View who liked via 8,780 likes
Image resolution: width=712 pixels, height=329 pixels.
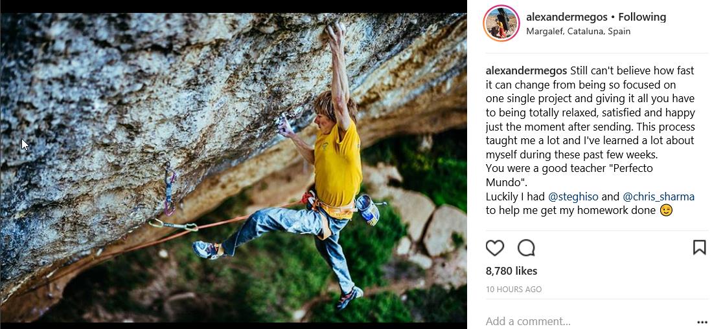511,271
